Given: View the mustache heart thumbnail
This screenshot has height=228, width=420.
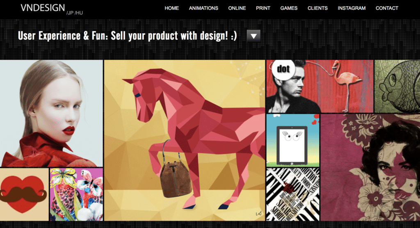Looking at the screenshot, I should pyautogui.click(x=24, y=194).
